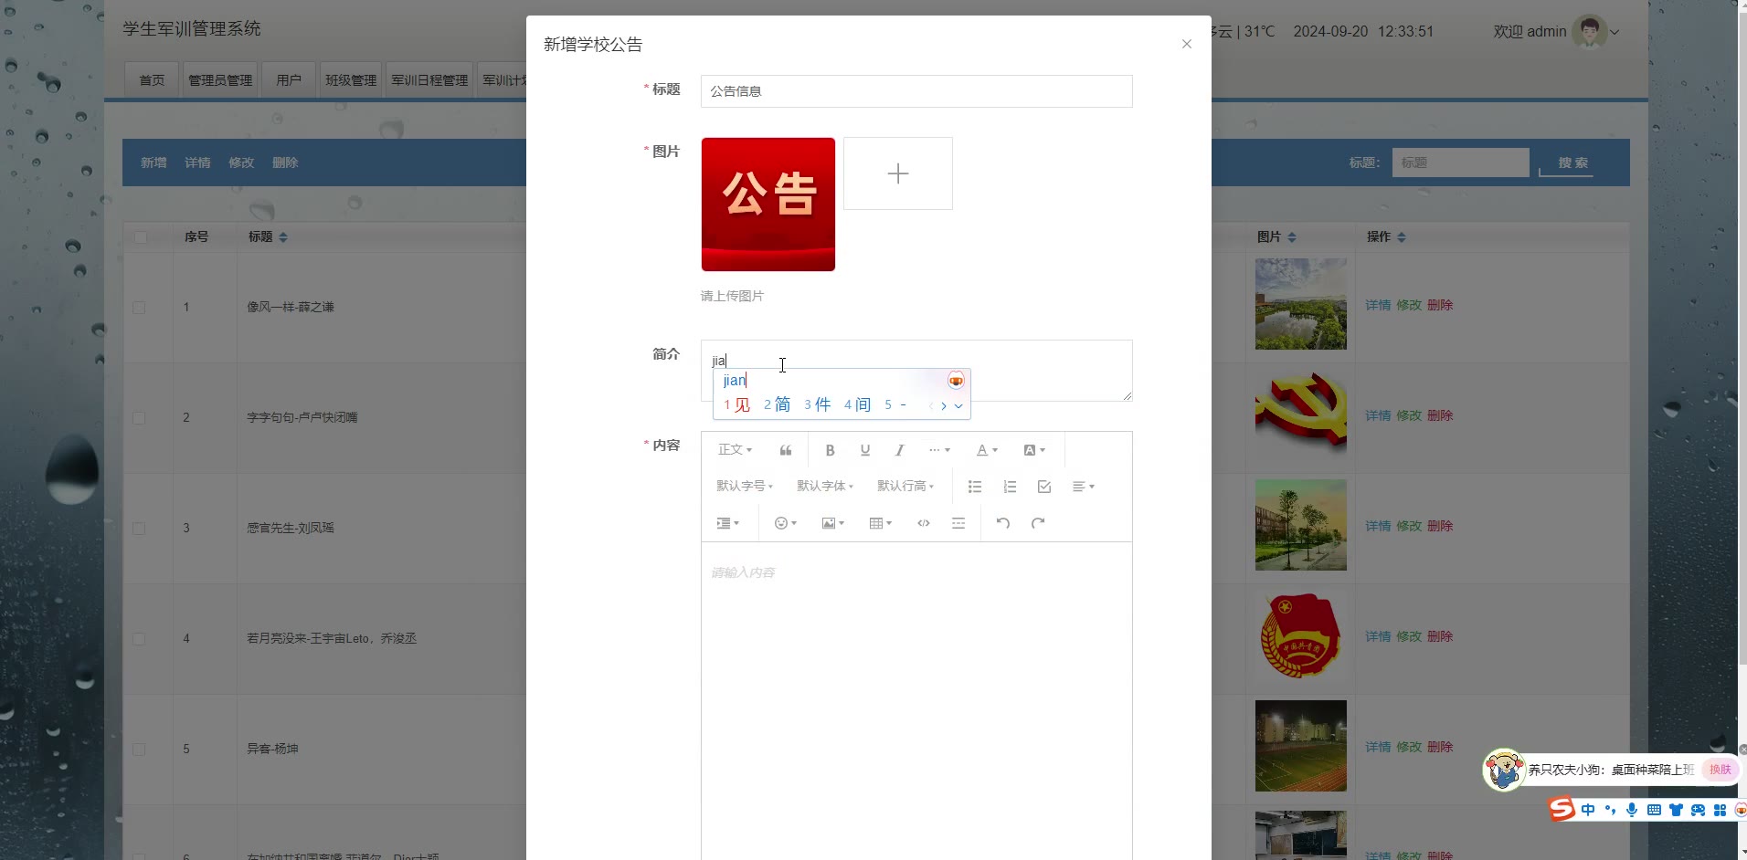Go to the 首页 tab

(152, 80)
